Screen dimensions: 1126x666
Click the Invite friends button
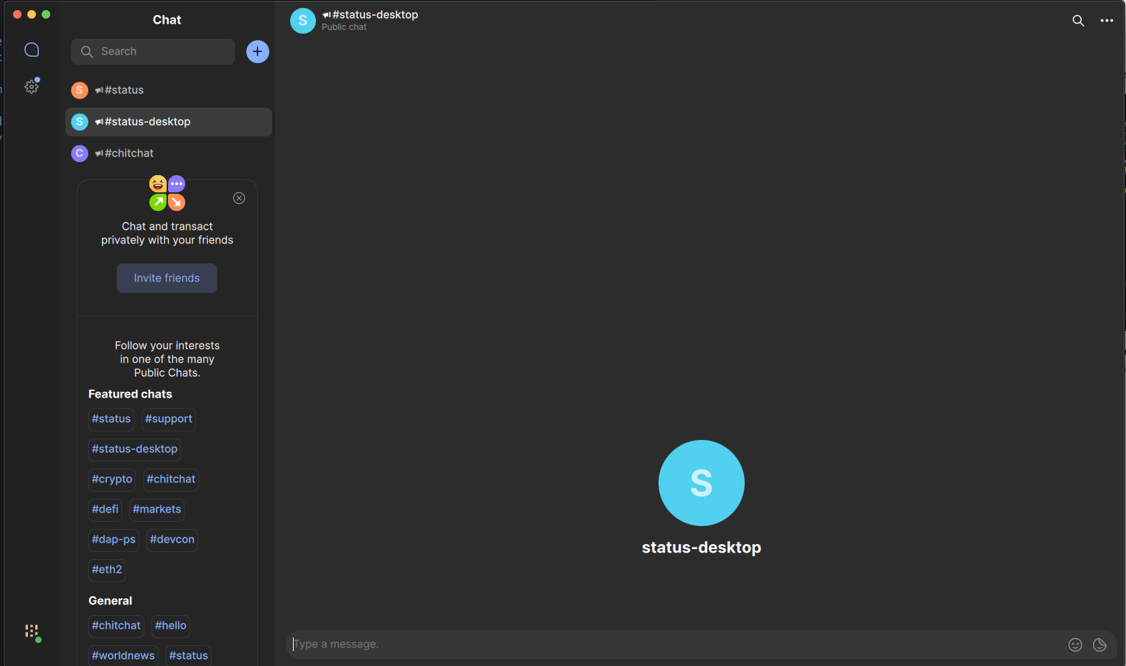pos(167,278)
